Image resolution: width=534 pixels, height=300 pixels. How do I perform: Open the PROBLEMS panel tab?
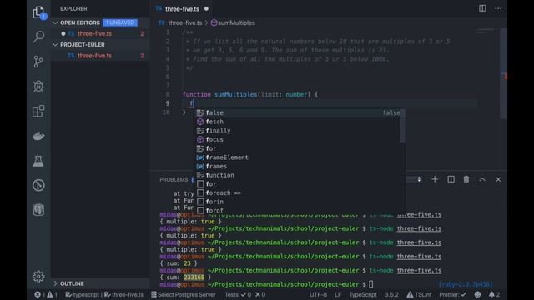[x=174, y=180]
